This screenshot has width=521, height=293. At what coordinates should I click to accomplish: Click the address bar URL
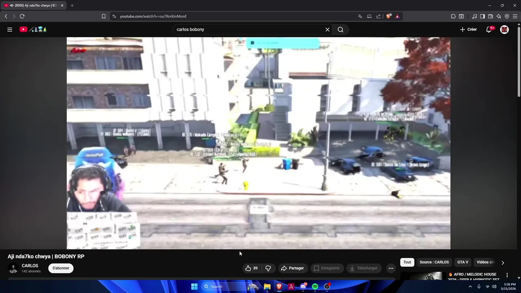[153, 16]
